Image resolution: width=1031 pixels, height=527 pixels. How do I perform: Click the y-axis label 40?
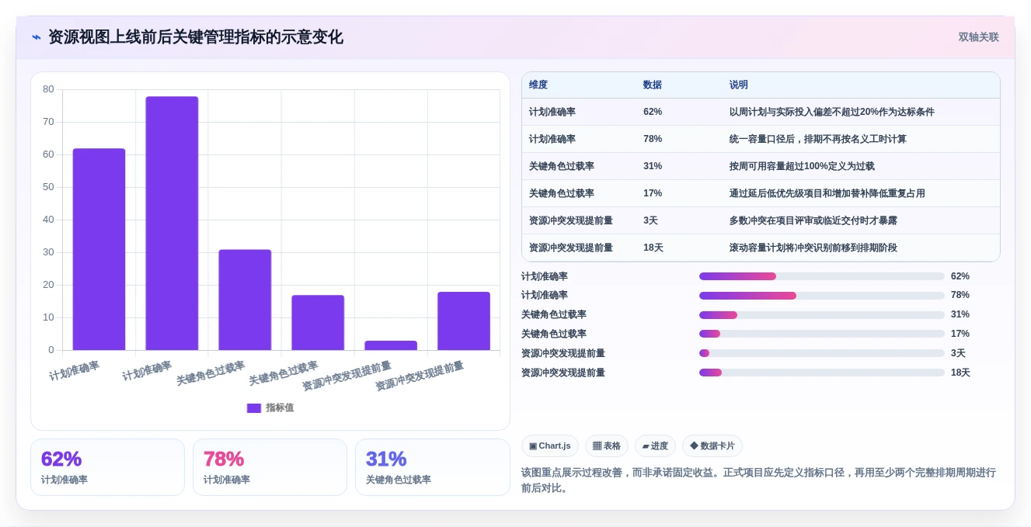click(48, 220)
